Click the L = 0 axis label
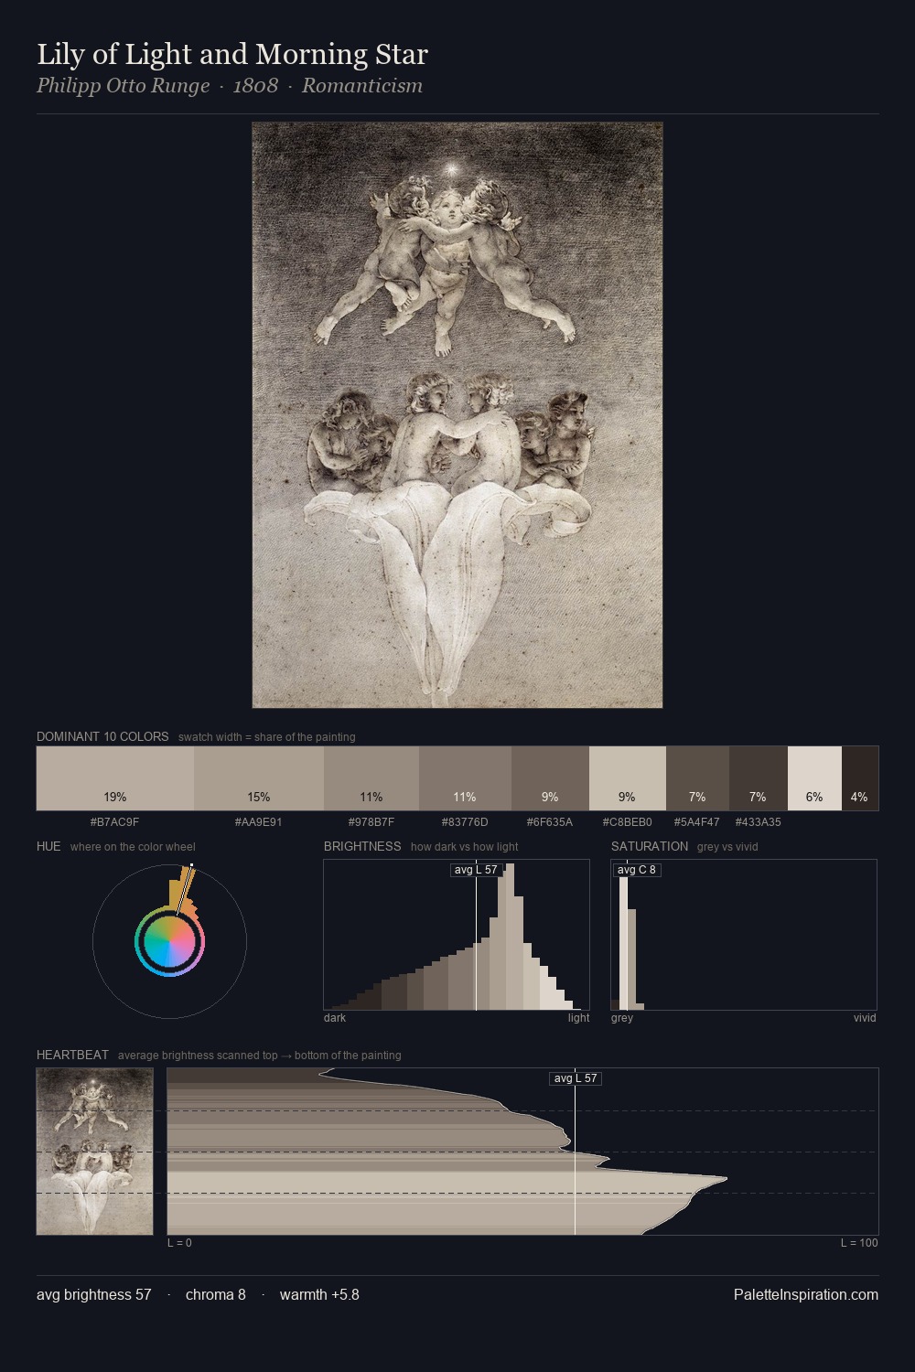 (179, 1243)
